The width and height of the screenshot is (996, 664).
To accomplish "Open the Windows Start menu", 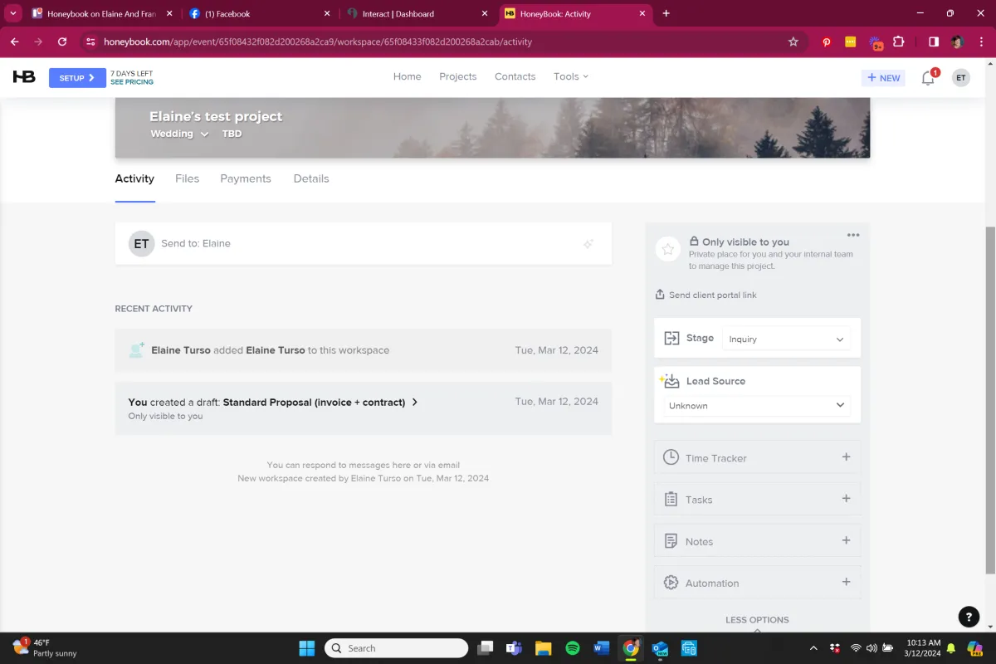I will pos(306,648).
